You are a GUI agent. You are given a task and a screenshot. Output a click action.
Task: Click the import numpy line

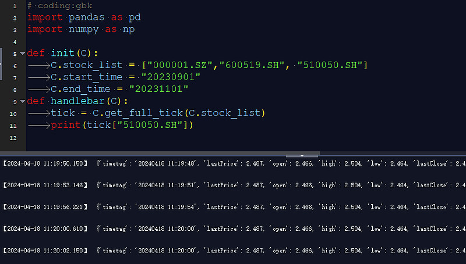(x=81, y=30)
